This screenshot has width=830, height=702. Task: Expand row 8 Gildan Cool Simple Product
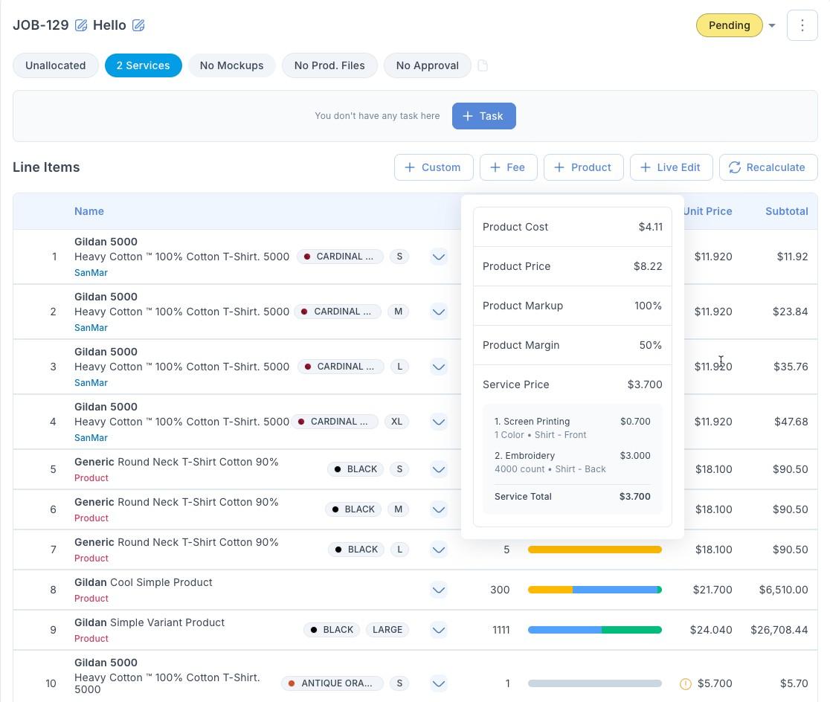click(x=439, y=590)
